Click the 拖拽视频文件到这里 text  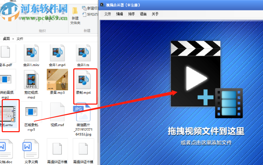(206, 131)
